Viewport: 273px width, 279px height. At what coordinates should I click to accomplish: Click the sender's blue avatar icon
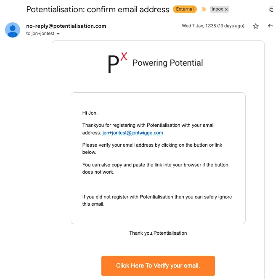[x=13, y=30]
